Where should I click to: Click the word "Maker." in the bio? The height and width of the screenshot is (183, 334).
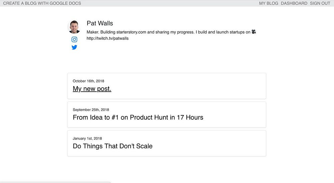(93, 32)
